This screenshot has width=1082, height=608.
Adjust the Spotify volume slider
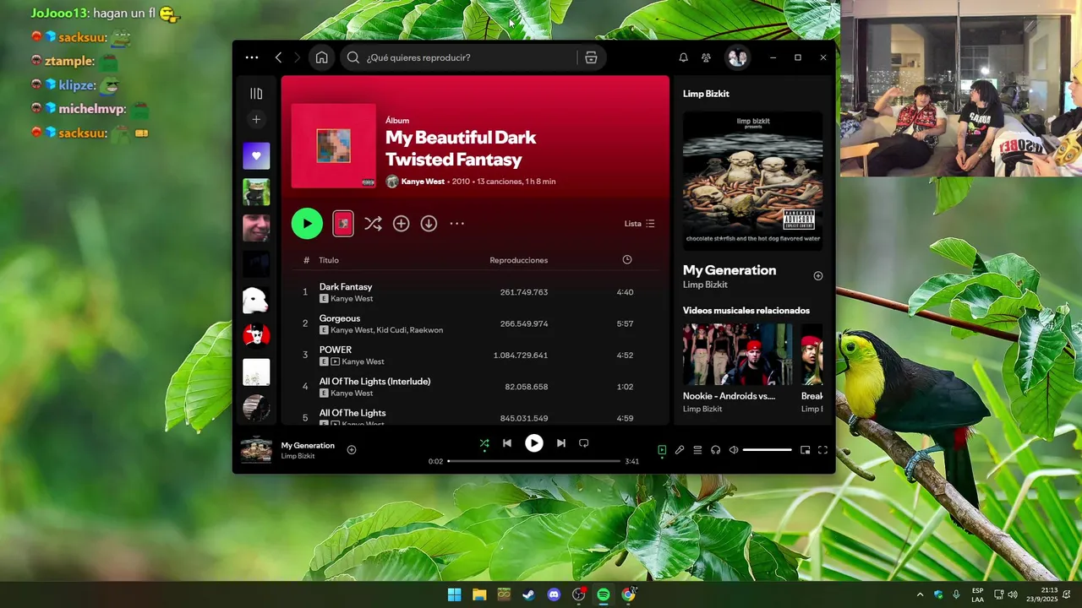(767, 450)
